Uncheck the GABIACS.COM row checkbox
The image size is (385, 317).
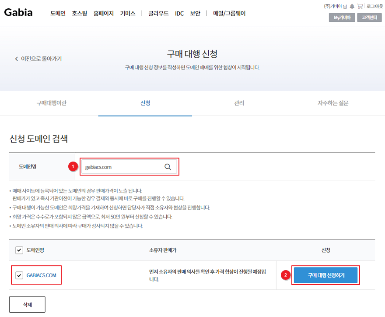[x=19, y=275]
